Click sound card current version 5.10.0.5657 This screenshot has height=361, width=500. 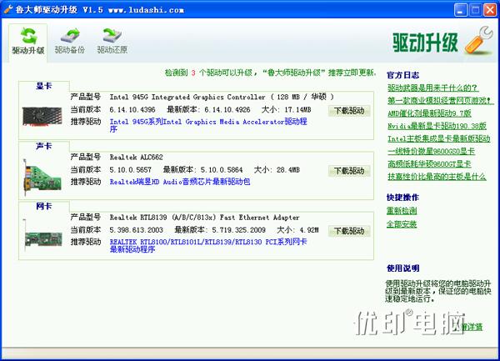point(131,170)
